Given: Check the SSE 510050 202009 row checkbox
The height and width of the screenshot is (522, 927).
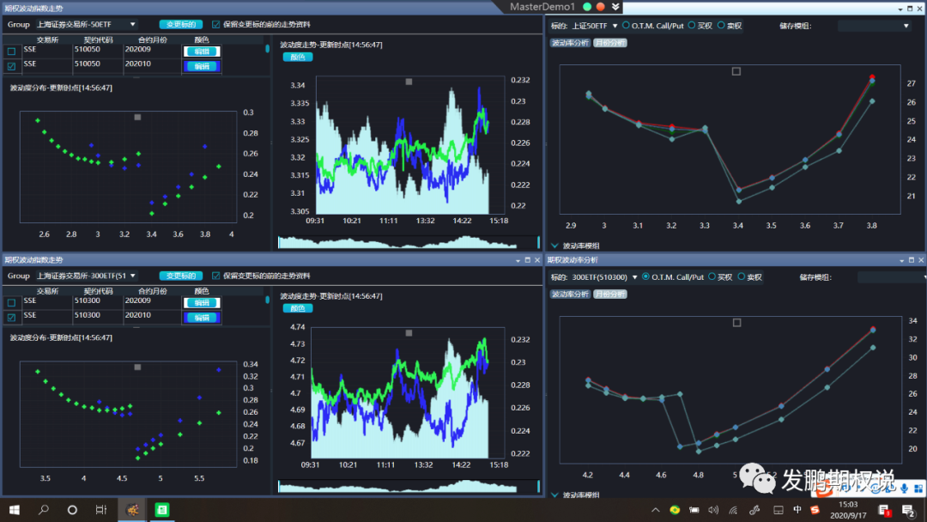Looking at the screenshot, I should [x=11, y=52].
